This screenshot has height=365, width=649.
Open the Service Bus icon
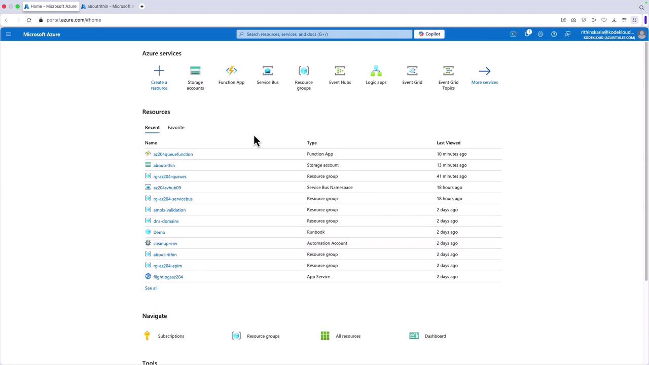(x=267, y=71)
